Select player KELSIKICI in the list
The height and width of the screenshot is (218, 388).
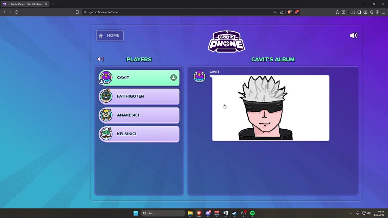[x=139, y=134]
